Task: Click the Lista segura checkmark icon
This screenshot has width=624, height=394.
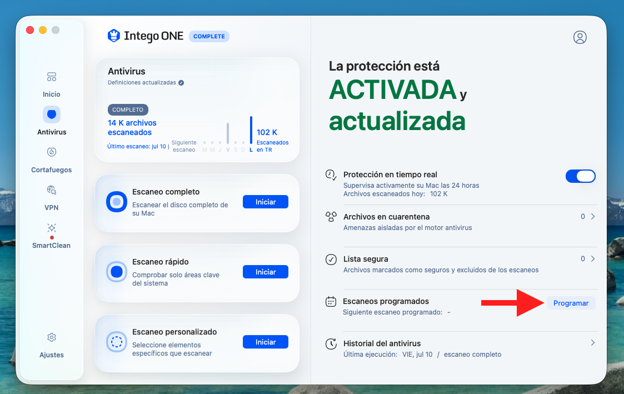Action: [x=331, y=260]
